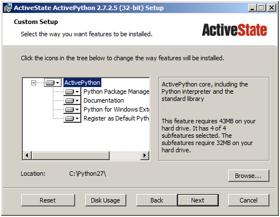This screenshot has width=280, height=217.
Task: Proceed with the Next button
Action: tap(198, 200)
